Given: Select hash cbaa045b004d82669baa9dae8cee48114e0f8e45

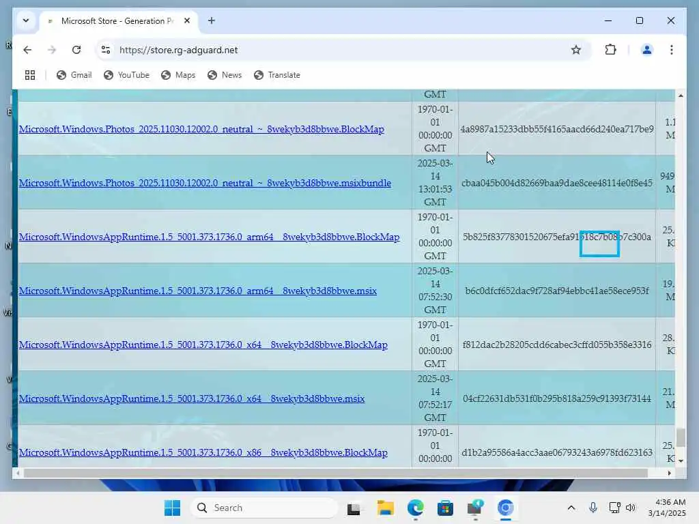Looking at the screenshot, I should click(557, 183).
